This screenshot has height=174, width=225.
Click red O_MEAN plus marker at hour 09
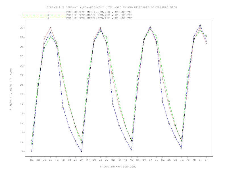50,28
